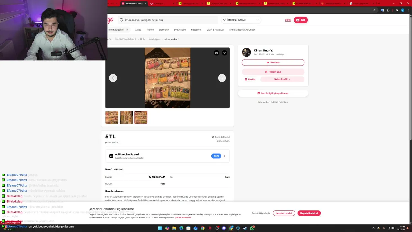Open the Chrome profile avatar
The width and height of the screenshot is (412, 232).
click(403, 10)
